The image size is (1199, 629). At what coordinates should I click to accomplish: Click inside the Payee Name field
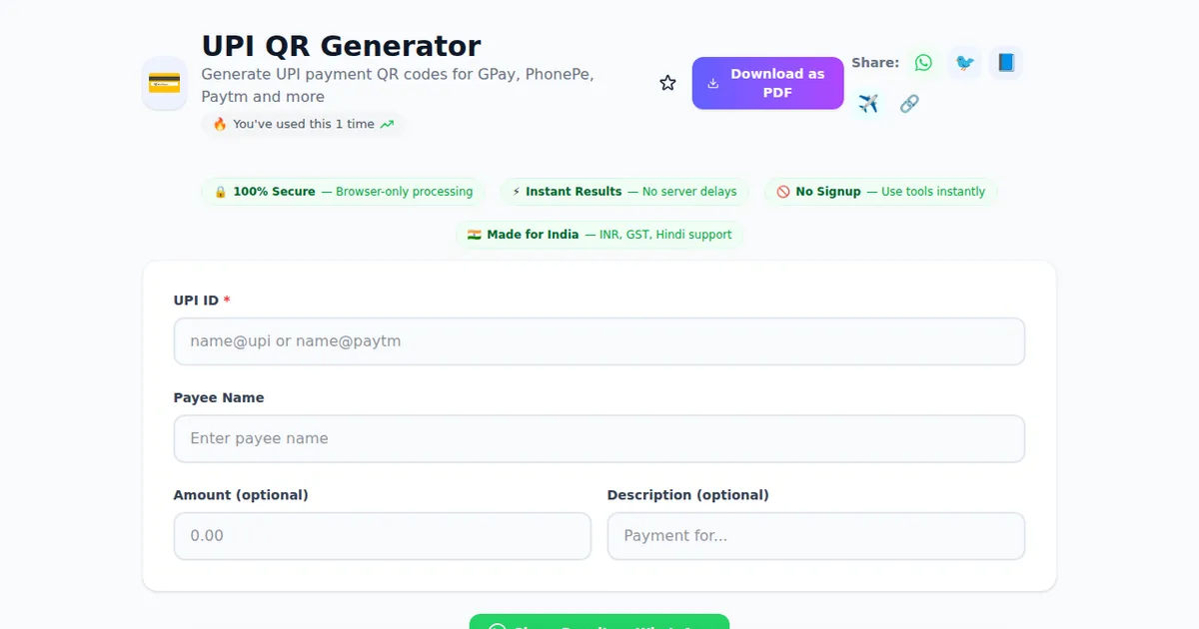[x=599, y=437]
